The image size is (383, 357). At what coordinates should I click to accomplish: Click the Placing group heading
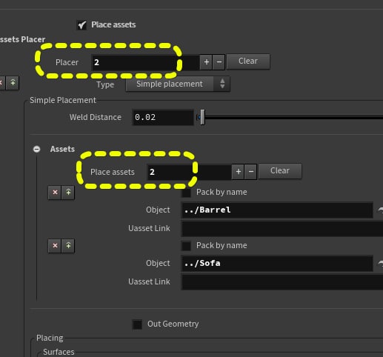coord(50,338)
